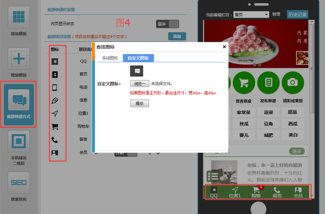Click the phone preview vertical scrollbar
This screenshot has width=325, height=214.
311,68
